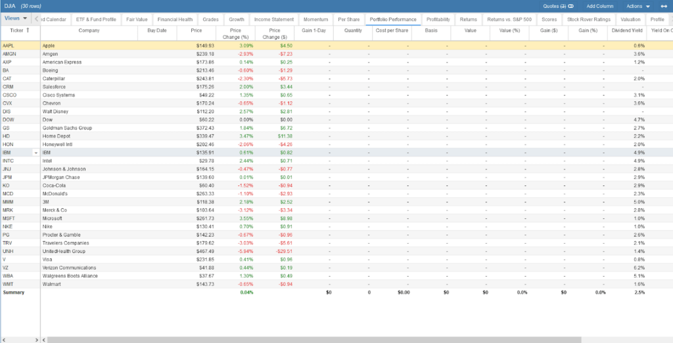673x343 pixels.
Task: Open the Profitability tab
Action: point(438,19)
